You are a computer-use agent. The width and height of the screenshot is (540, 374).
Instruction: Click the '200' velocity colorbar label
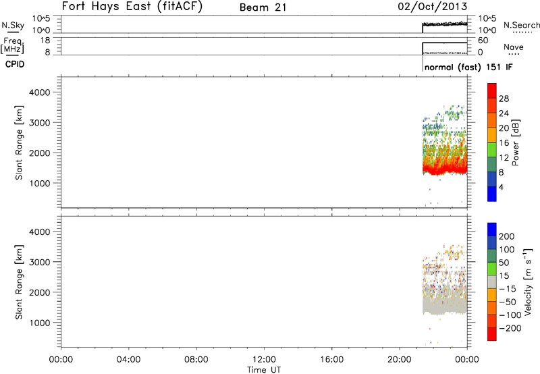click(x=507, y=236)
